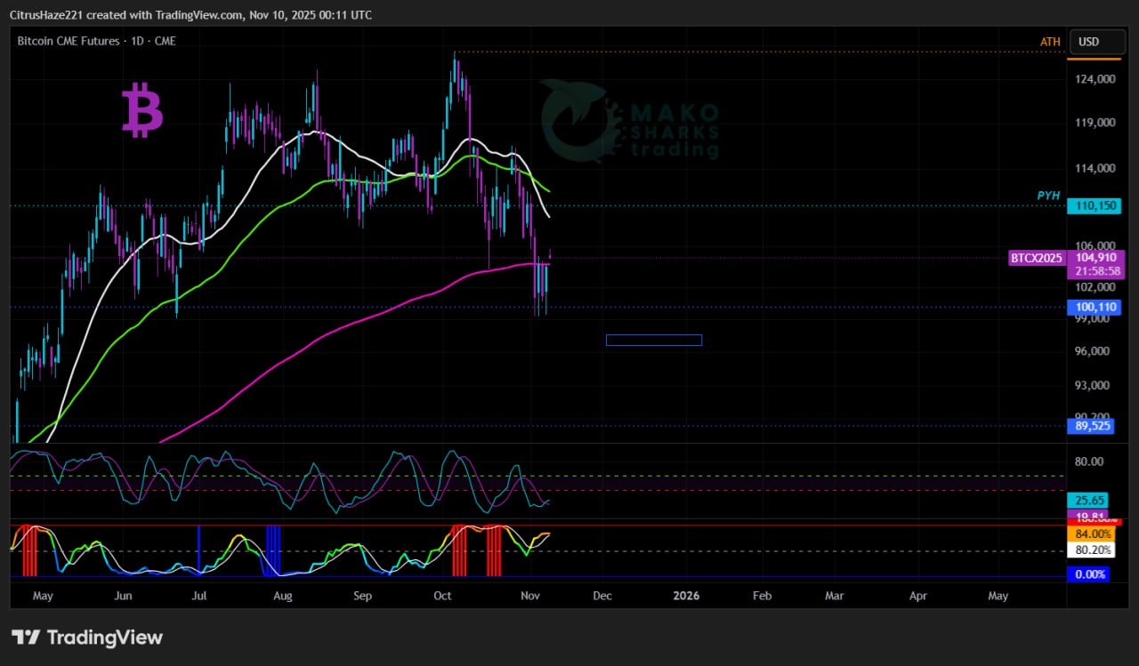Image resolution: width=1139 pixels, height=666 pixels.
Task: Click the blue 100,110 price level label
Action: click(1094, 308)
